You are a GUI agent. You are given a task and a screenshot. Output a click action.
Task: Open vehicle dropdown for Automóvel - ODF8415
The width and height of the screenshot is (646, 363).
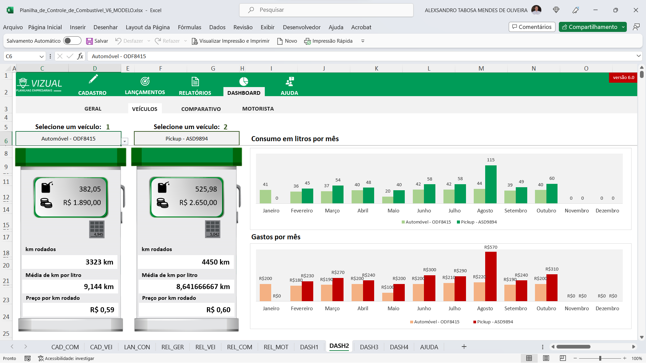[124, 141]
